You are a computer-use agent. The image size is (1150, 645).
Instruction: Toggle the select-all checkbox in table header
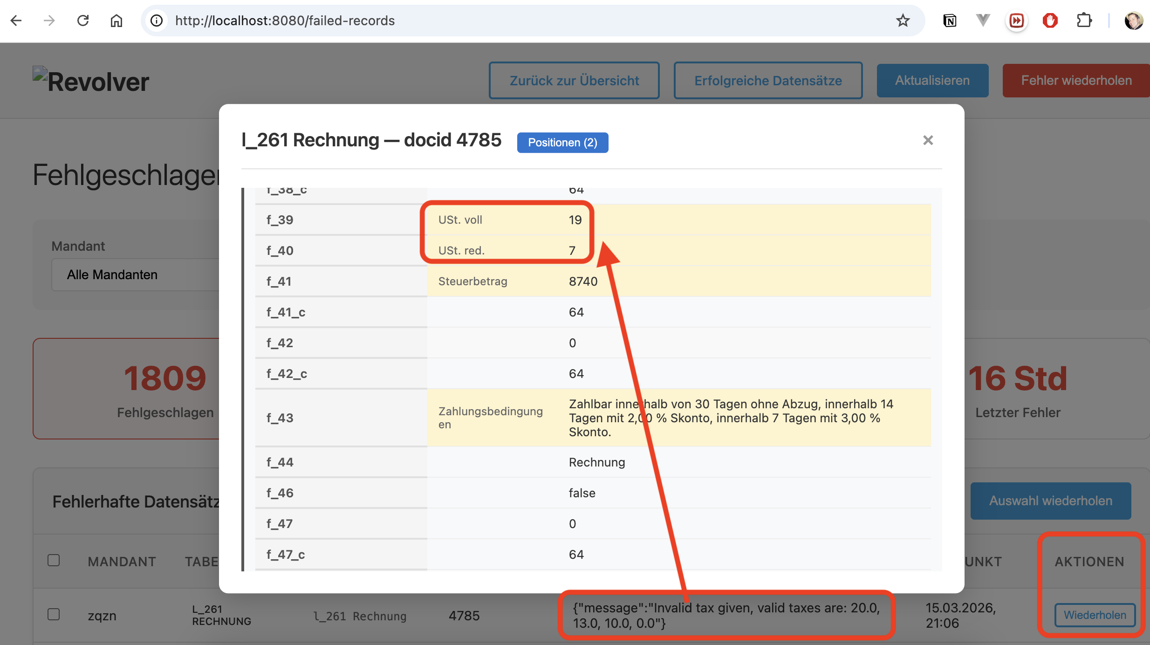click(x=54, y=560)
